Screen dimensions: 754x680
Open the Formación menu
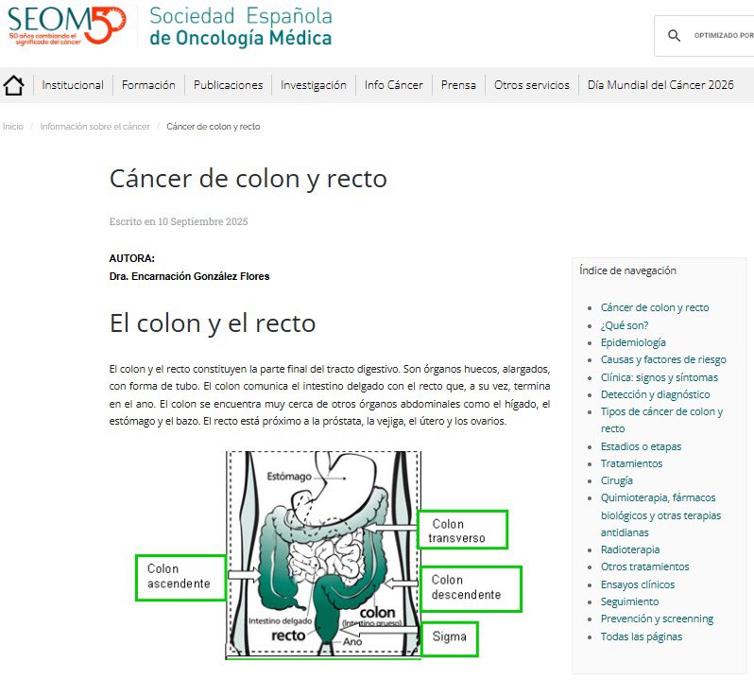click(148, 85)
